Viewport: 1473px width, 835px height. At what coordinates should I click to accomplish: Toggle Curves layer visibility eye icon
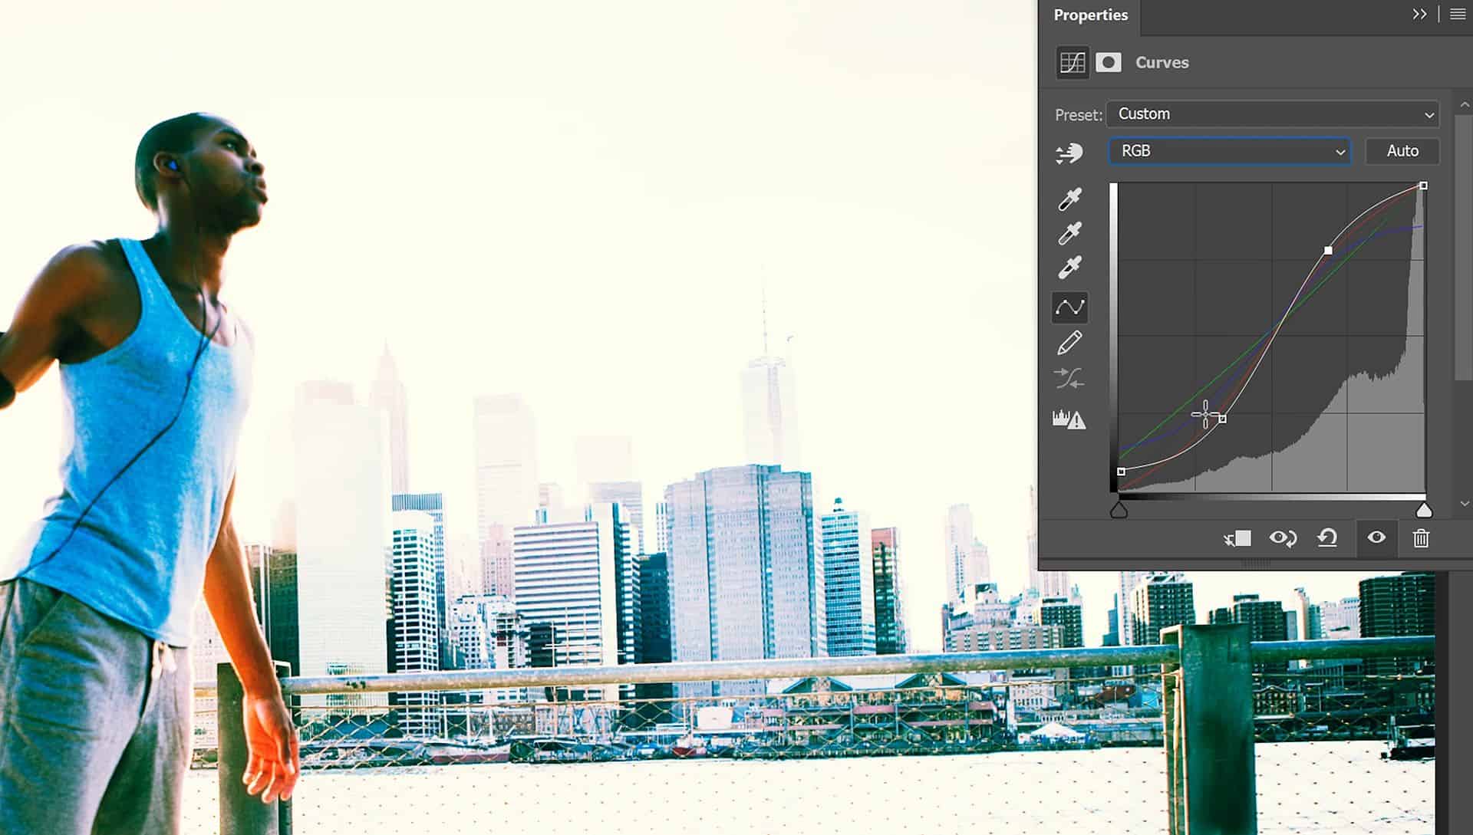[1376, 537]
